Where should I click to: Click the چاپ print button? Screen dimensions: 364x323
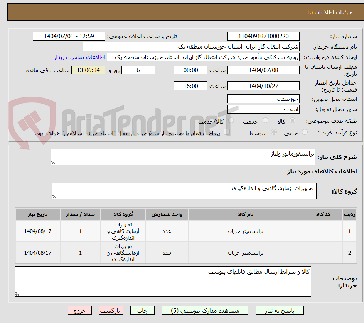point(142,310)
